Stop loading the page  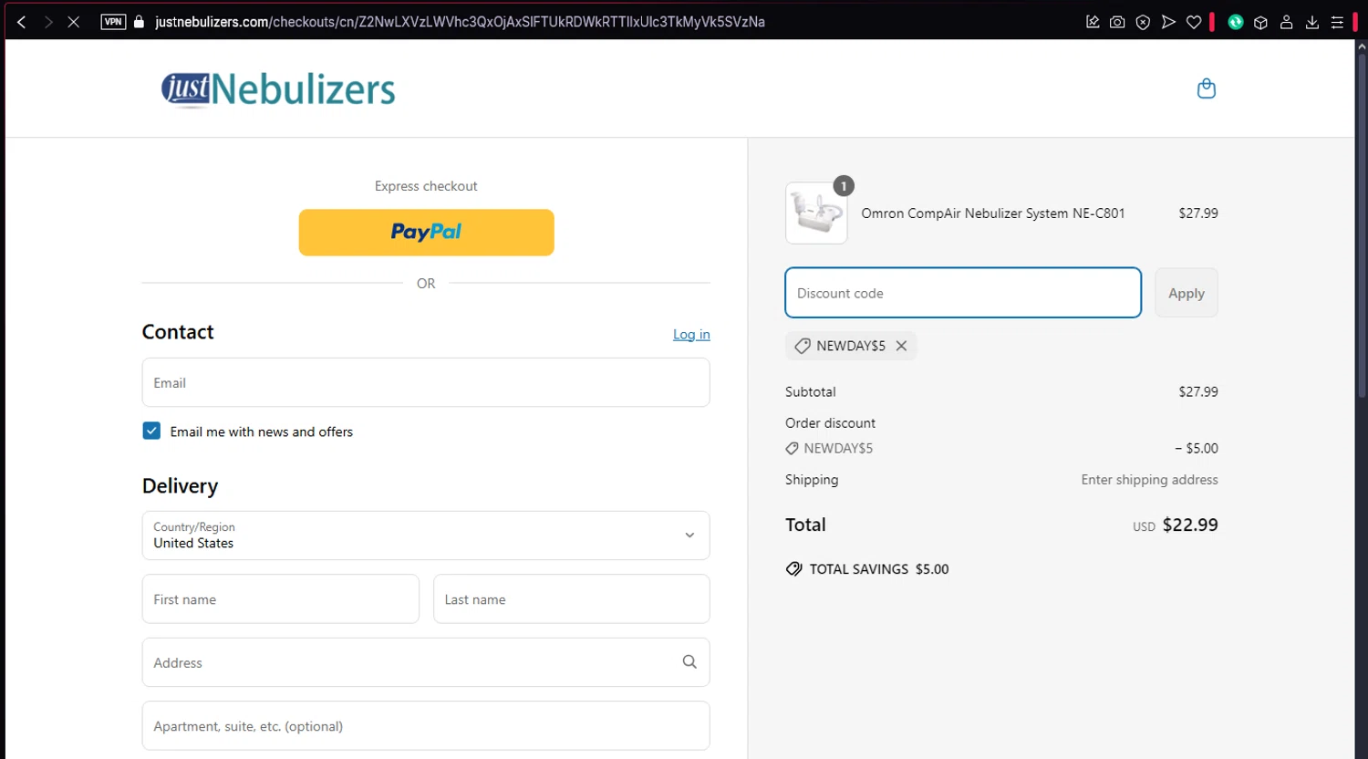pyautogui.click(x=74, y=22)
